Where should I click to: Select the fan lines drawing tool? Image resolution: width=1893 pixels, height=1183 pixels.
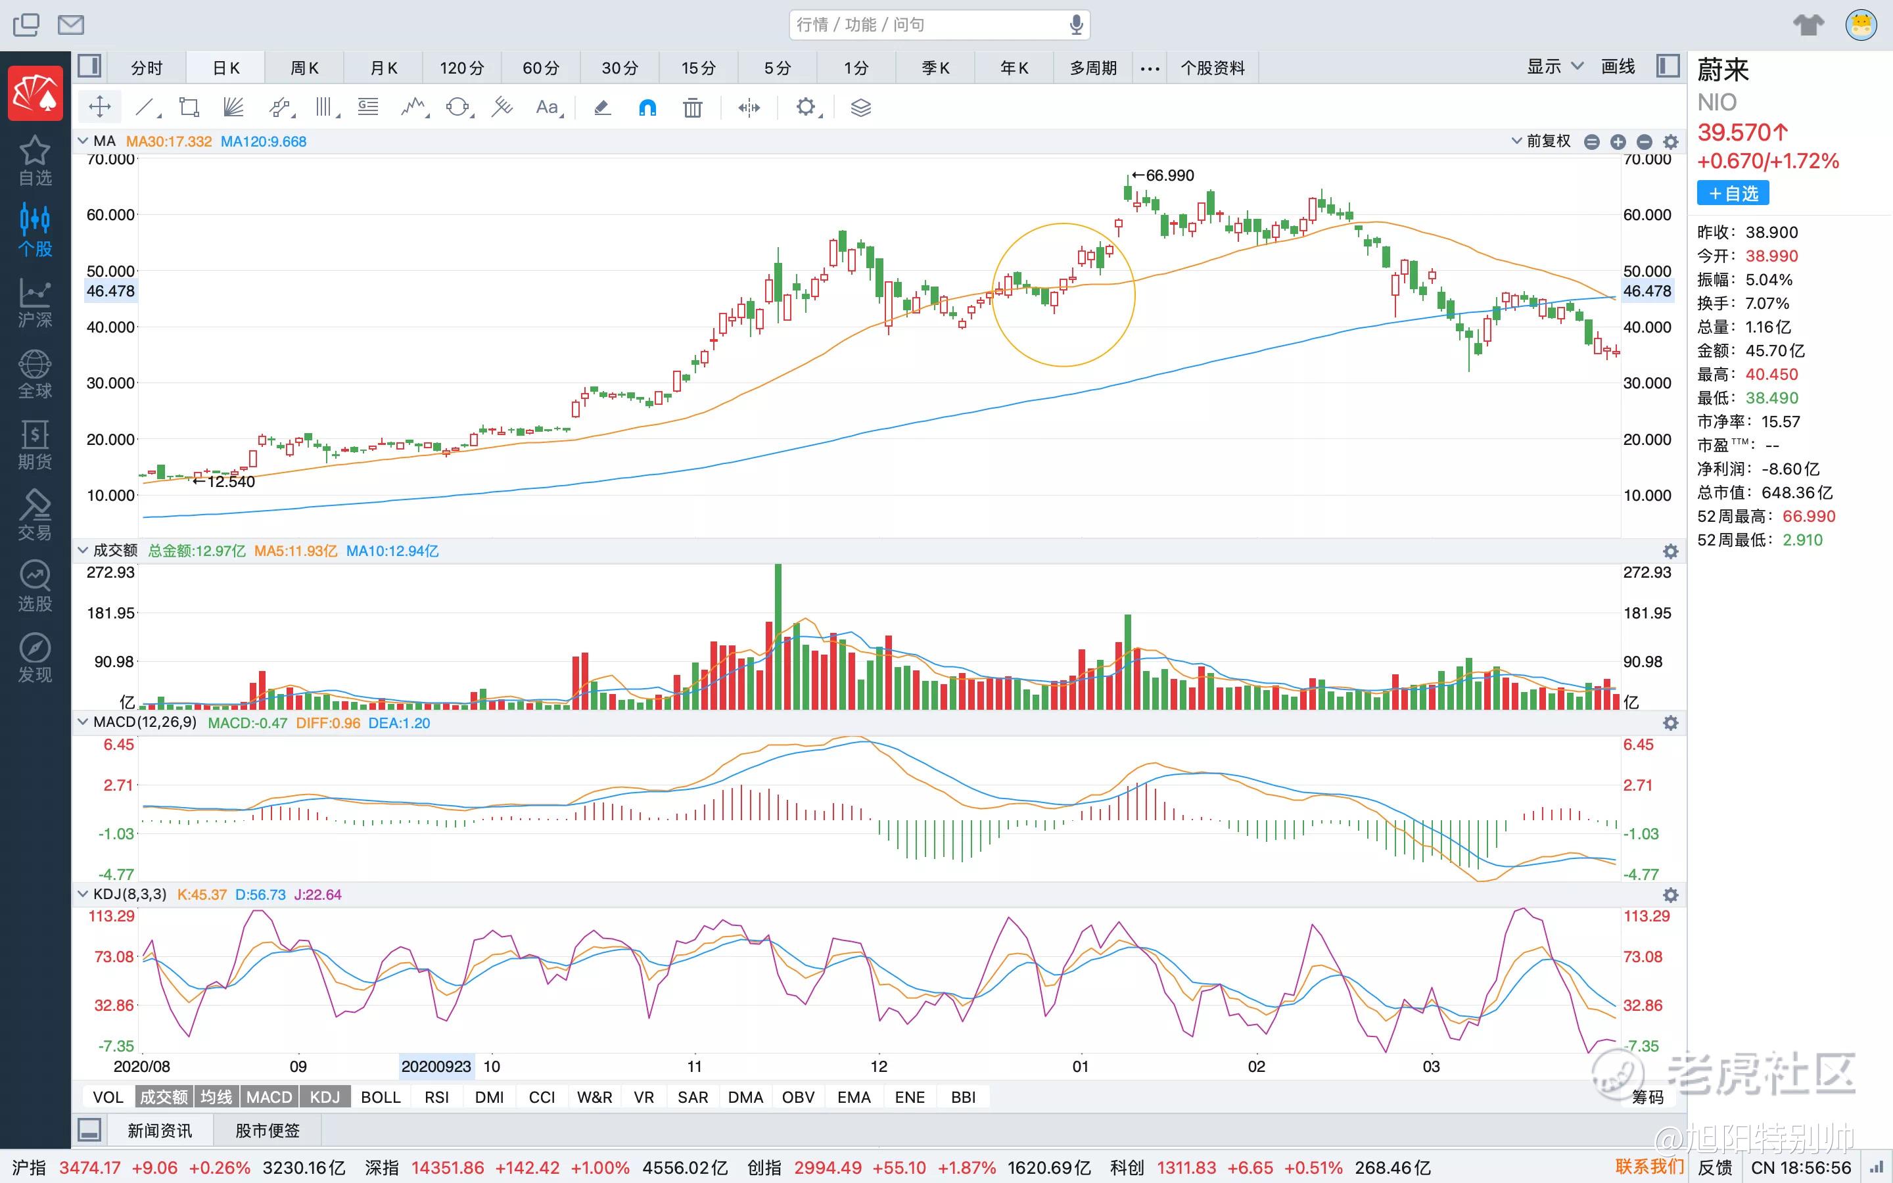233,107
